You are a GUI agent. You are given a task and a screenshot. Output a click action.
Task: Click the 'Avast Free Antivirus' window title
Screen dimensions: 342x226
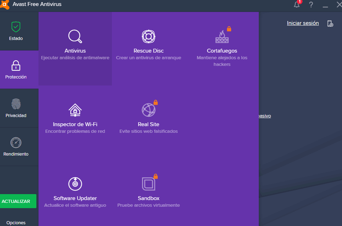point(37,4)
